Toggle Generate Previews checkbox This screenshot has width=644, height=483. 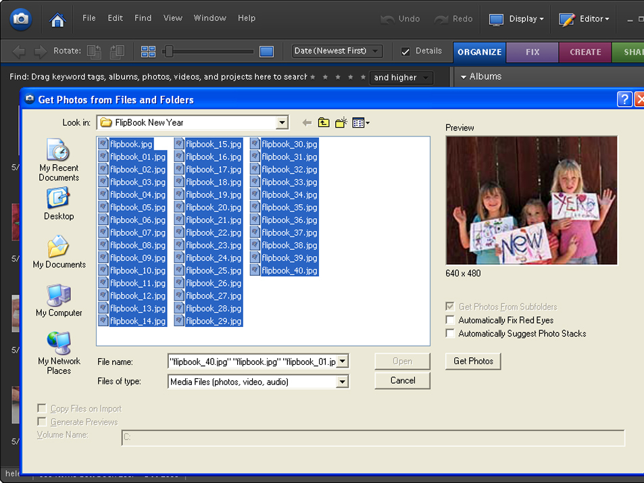(41, 422)
